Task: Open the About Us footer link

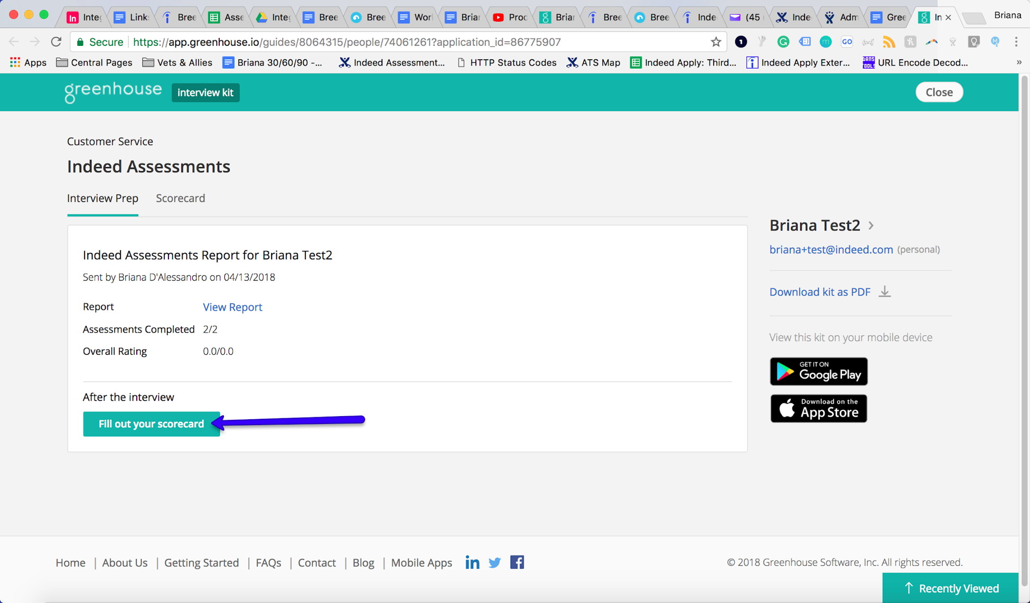Action: 125,562
